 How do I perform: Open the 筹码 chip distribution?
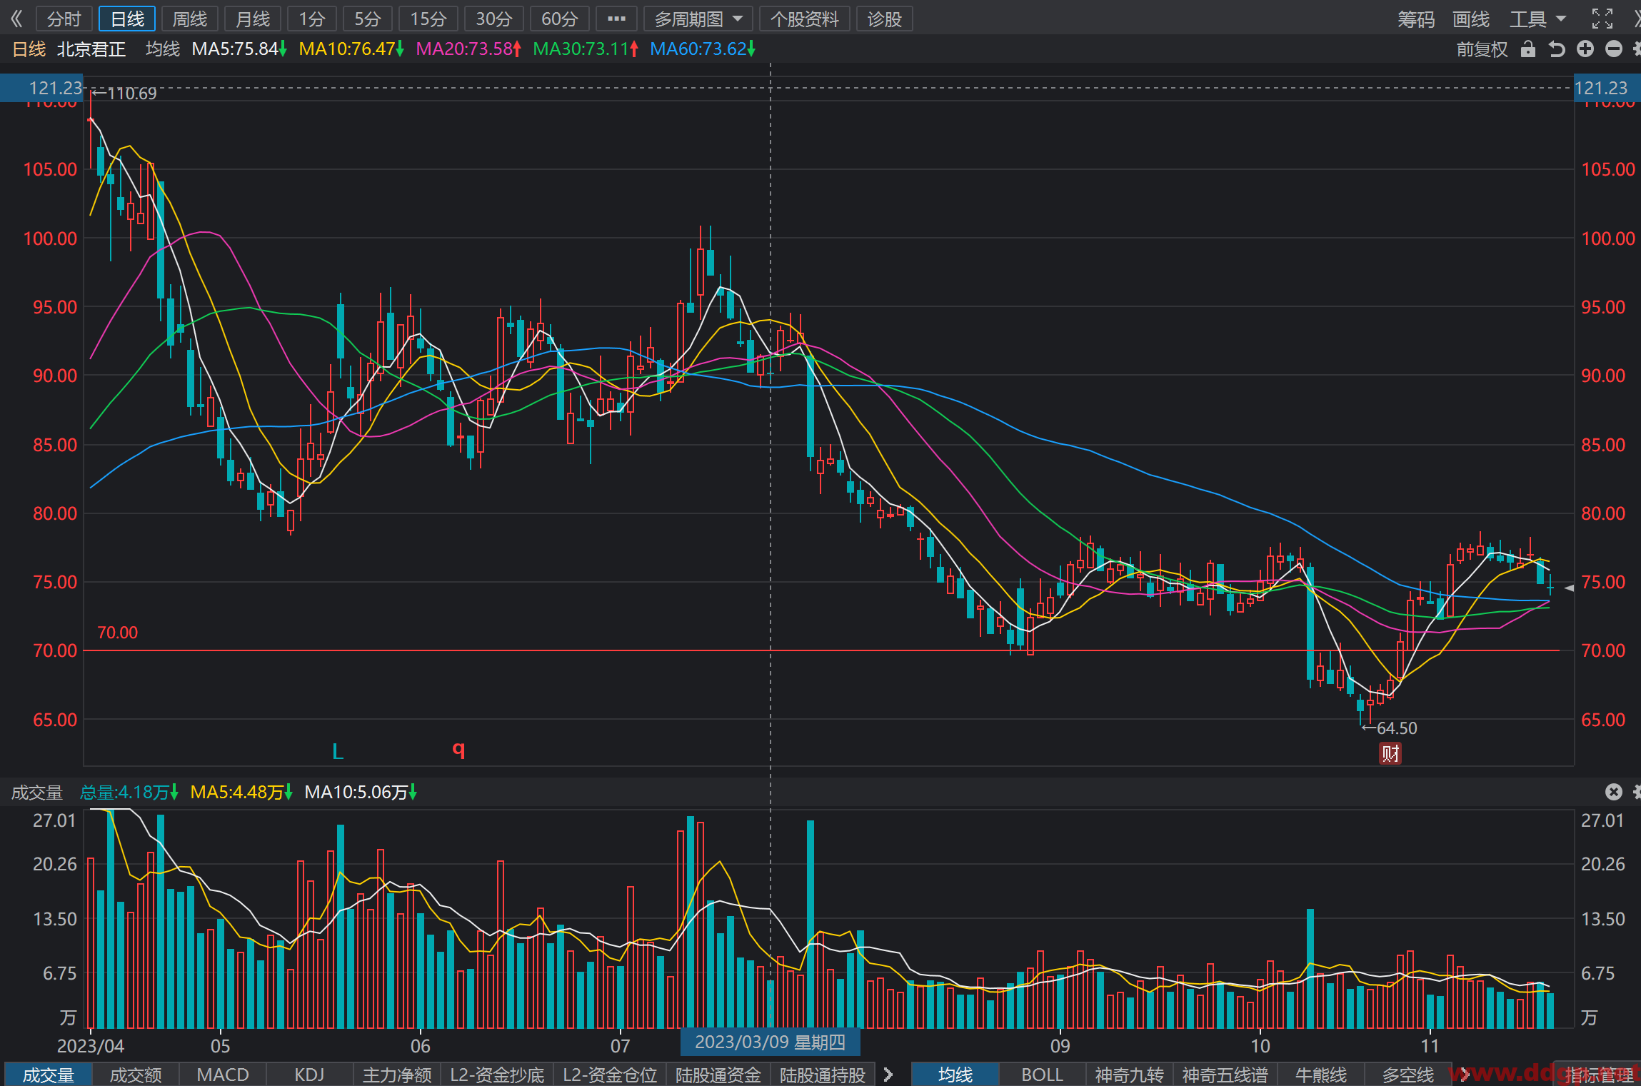(x=1415, y=19)
